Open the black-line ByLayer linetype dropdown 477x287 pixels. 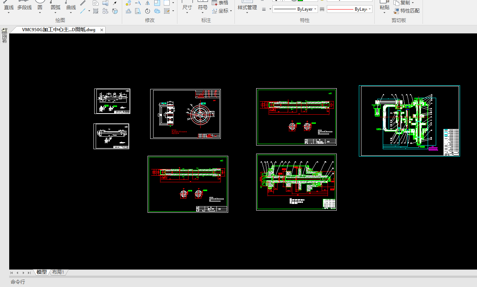coord(295,9)
